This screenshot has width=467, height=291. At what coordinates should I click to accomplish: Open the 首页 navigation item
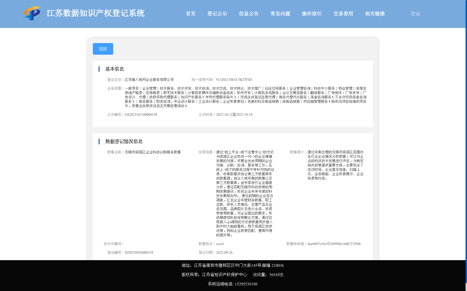191,14
